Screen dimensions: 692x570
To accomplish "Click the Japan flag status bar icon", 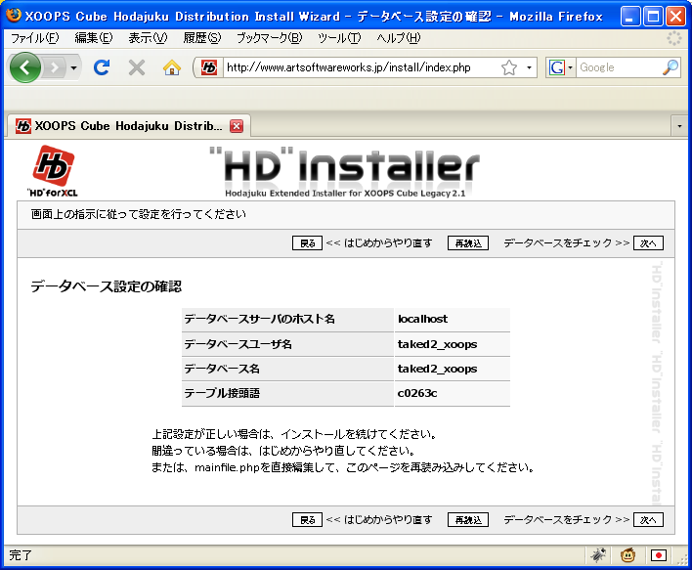I will coord(658,555).
